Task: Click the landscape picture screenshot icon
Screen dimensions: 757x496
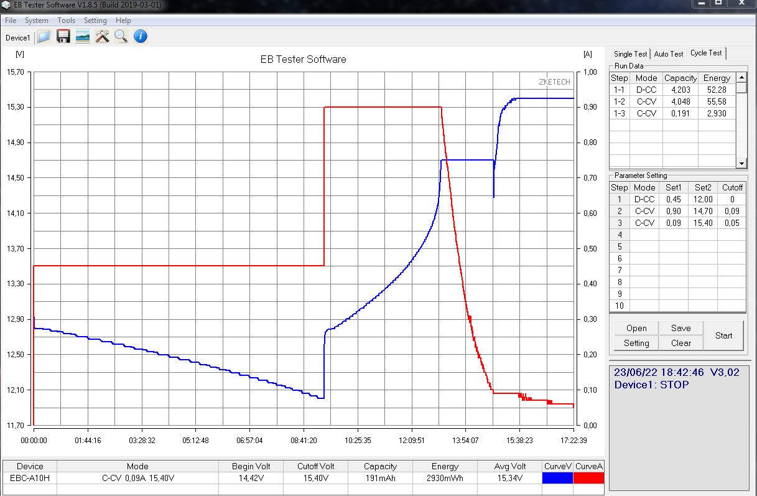Action: [x=82, y=37]
